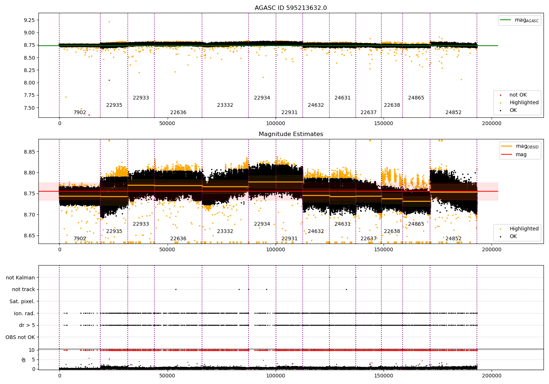
Task: Click the 'not track' axis label
Action: point(23,290)
